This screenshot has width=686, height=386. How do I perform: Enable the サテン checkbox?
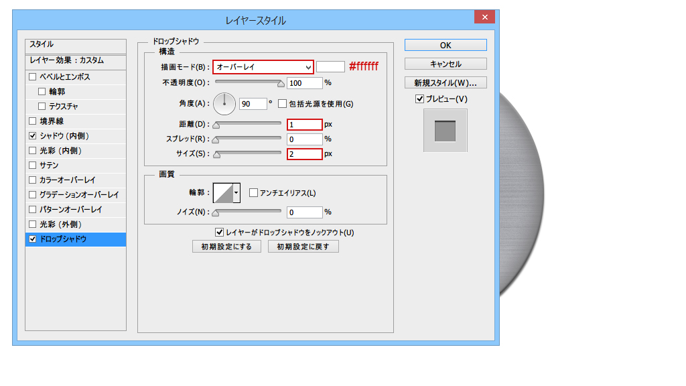coord(32,165)
